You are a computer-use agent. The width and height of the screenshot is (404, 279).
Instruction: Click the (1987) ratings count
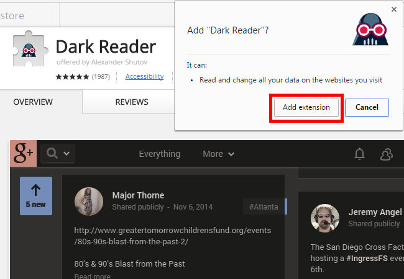[101, 76]
